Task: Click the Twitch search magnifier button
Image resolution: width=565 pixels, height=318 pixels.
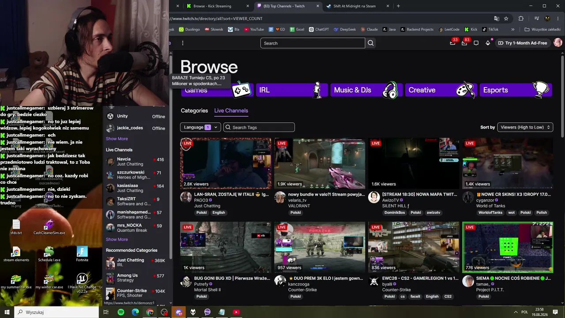Action: (371, 43)
